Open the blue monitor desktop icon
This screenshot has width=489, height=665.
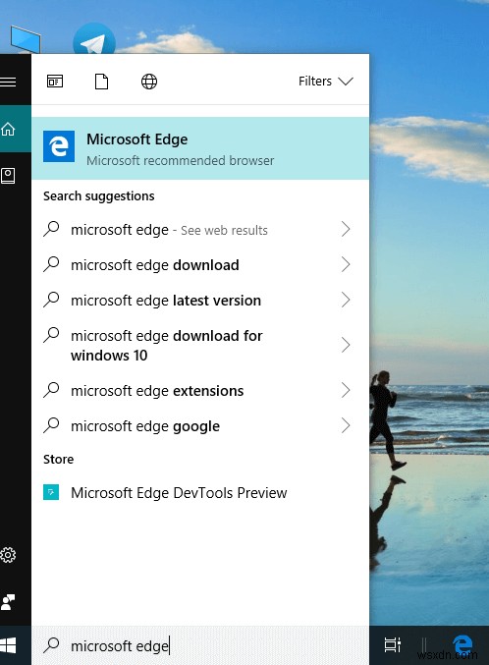coord(26,39)
